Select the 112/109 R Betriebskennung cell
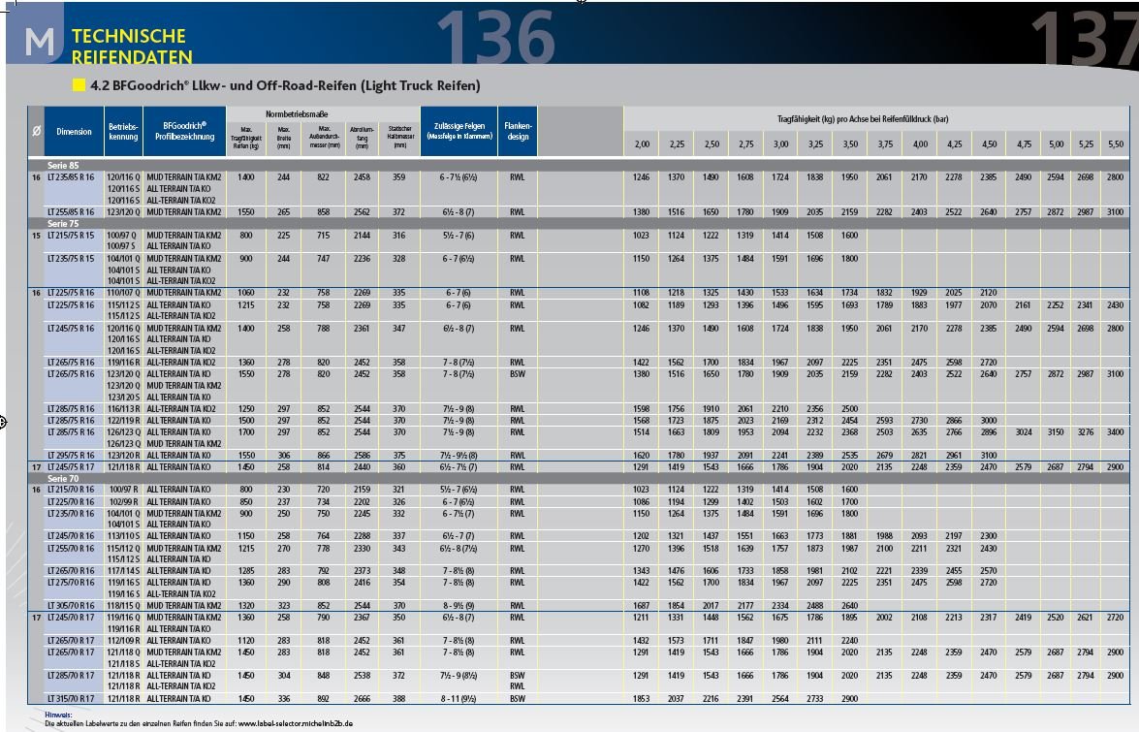Viewport: 1139px width, 732px height. (x=123, y=641)
